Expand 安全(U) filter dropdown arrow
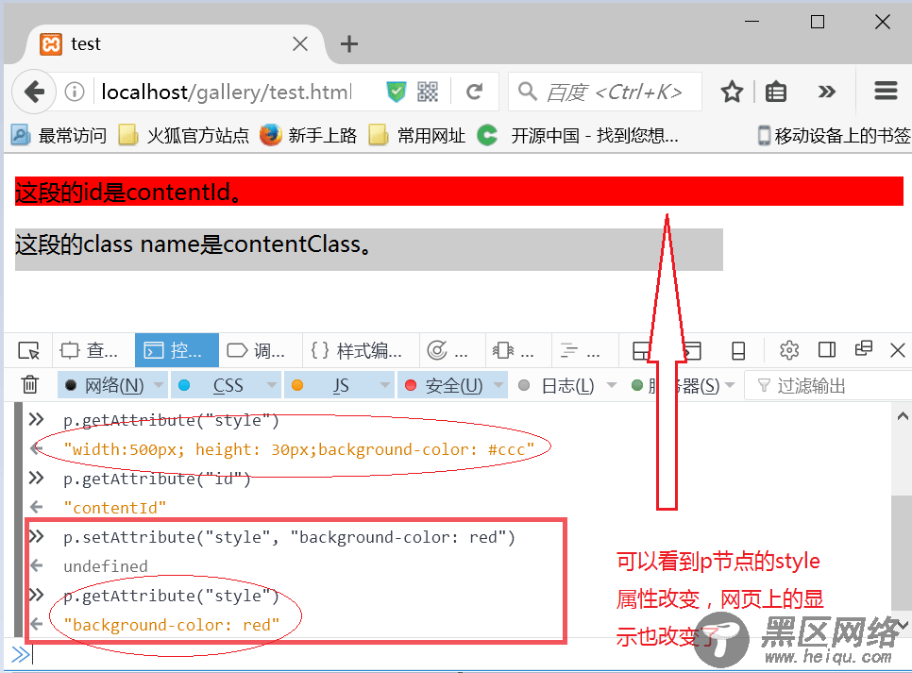This screenshot has width=912, height=673. coord(498,384)
